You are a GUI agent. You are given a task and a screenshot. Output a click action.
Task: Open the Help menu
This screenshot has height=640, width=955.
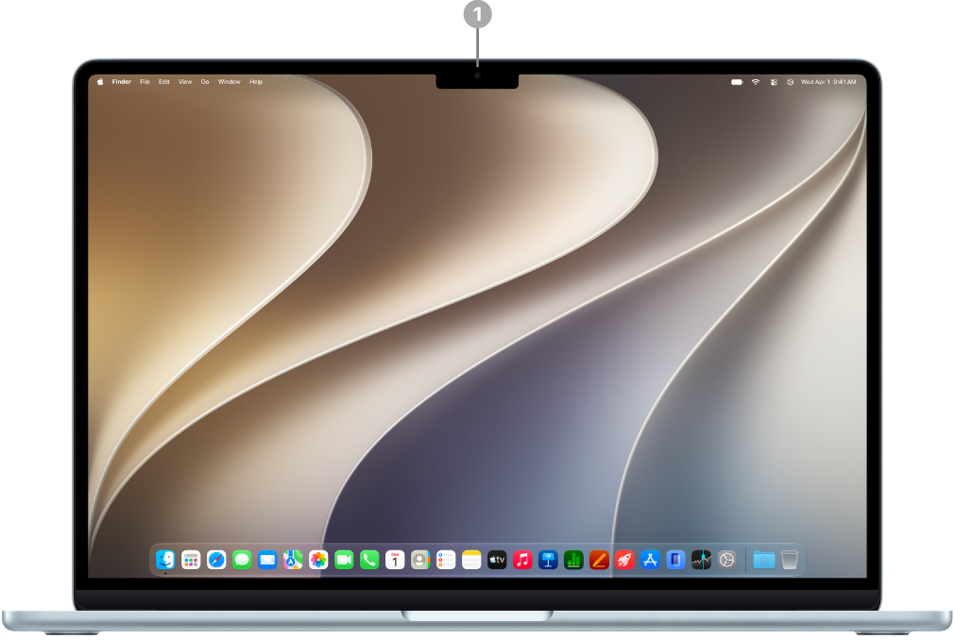[x=256, y=81]
